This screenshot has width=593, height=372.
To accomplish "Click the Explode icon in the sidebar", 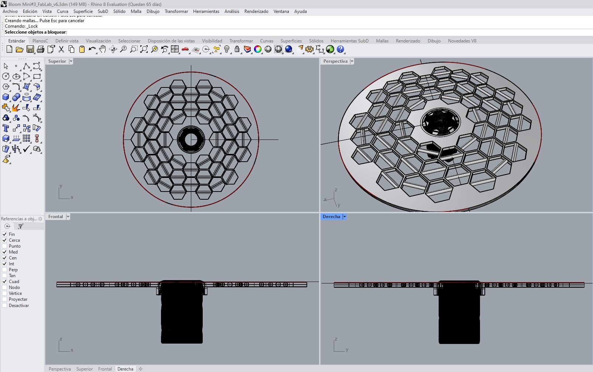I will (16, 107).
